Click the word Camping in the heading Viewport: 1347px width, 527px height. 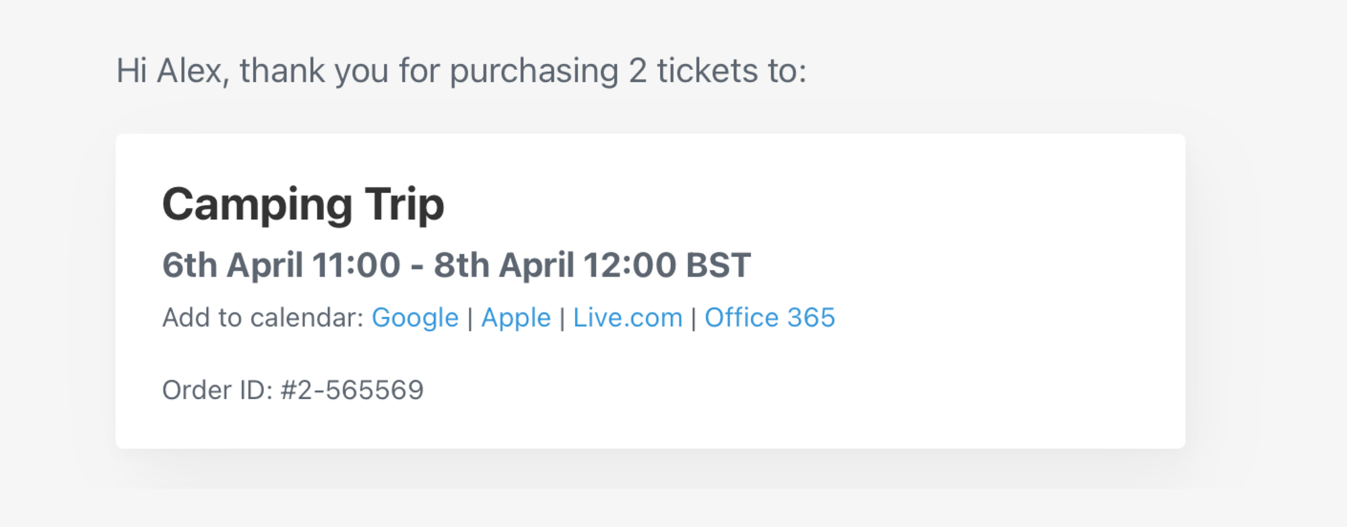257,205
